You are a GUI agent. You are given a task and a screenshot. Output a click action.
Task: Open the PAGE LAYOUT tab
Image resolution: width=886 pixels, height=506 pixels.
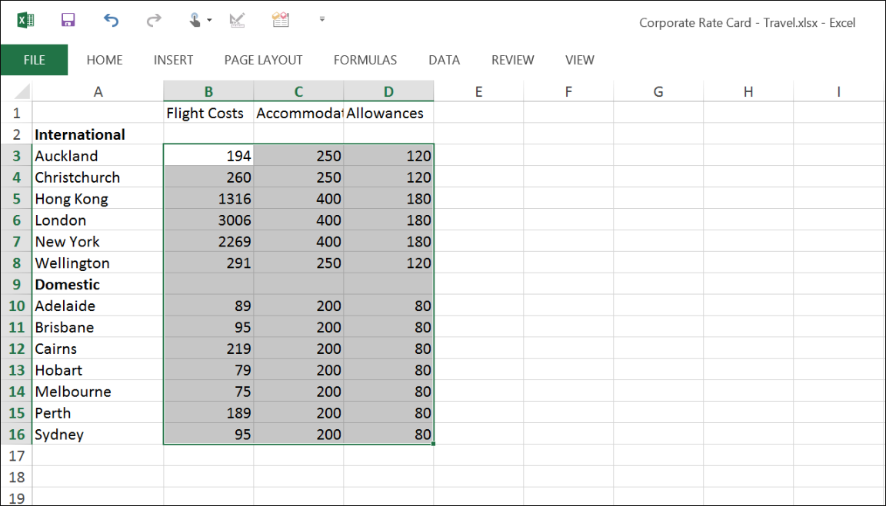263,59
